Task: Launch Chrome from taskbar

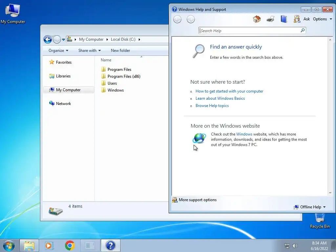Action: coord(70,245)
